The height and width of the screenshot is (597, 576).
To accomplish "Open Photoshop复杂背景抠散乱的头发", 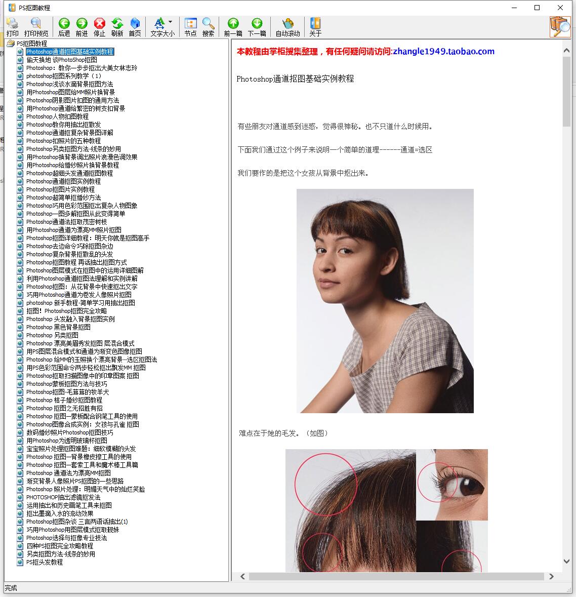I will (x=69, y=254).
